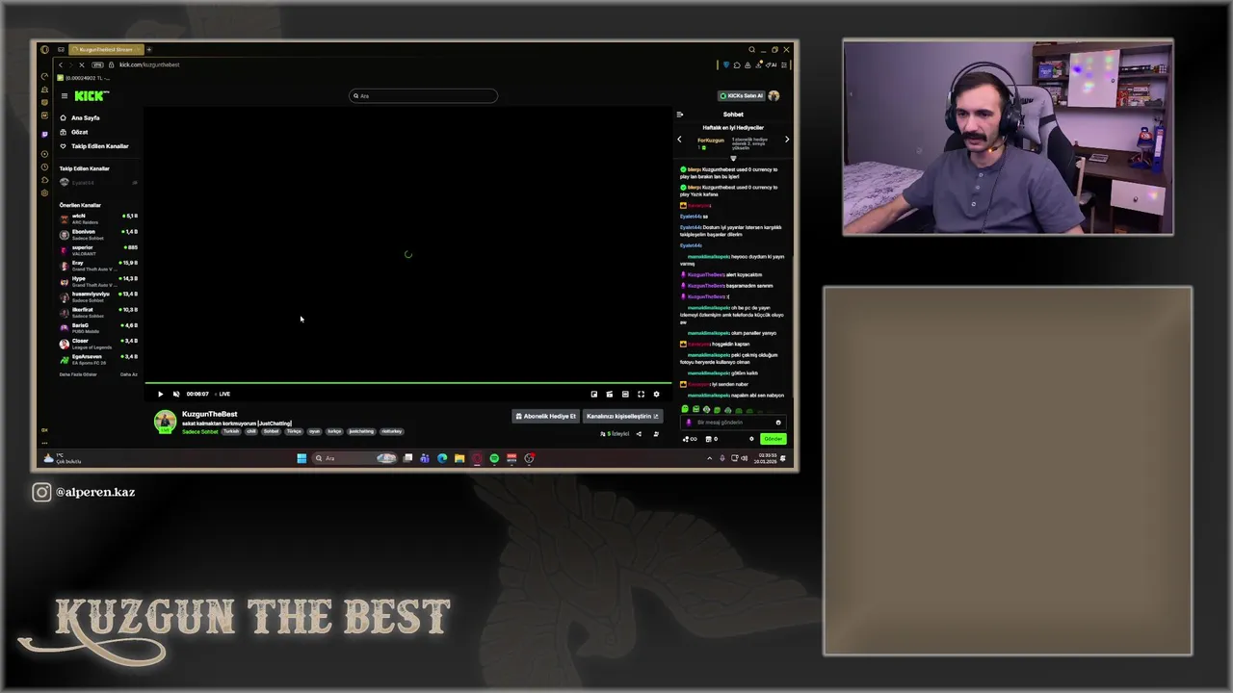1233x693 pixels.
Task: Collapse list with Daha Az
Action: click(128, 374)
